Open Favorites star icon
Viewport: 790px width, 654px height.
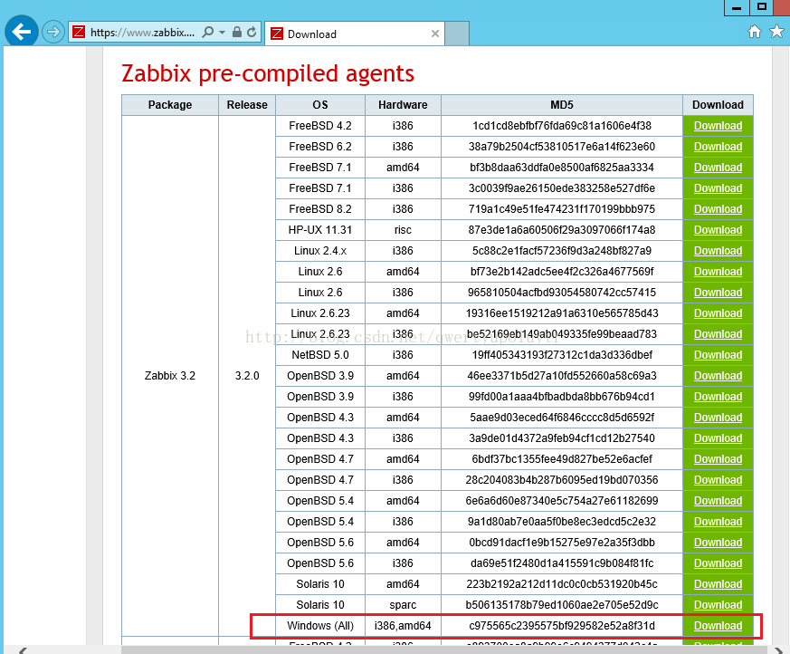click(777, 32)
